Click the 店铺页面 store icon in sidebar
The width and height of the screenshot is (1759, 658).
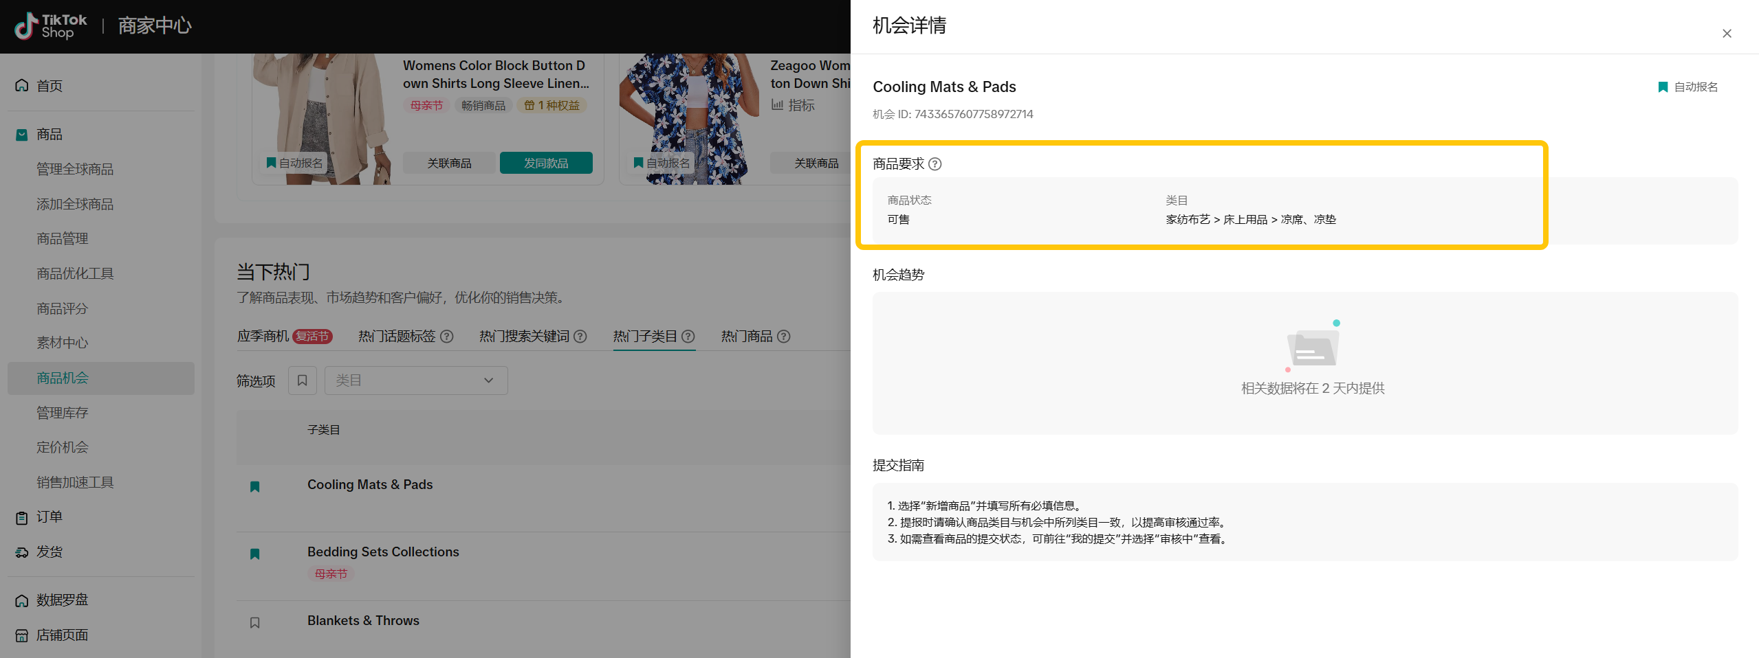point(22,635)
